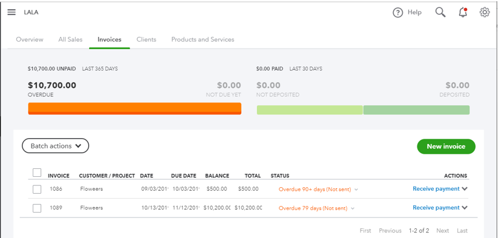Image resolution: width=498 pixels, height=238 pixels.
Task: Tick the select-all invoices header checkbox
Action: [37, 173]
